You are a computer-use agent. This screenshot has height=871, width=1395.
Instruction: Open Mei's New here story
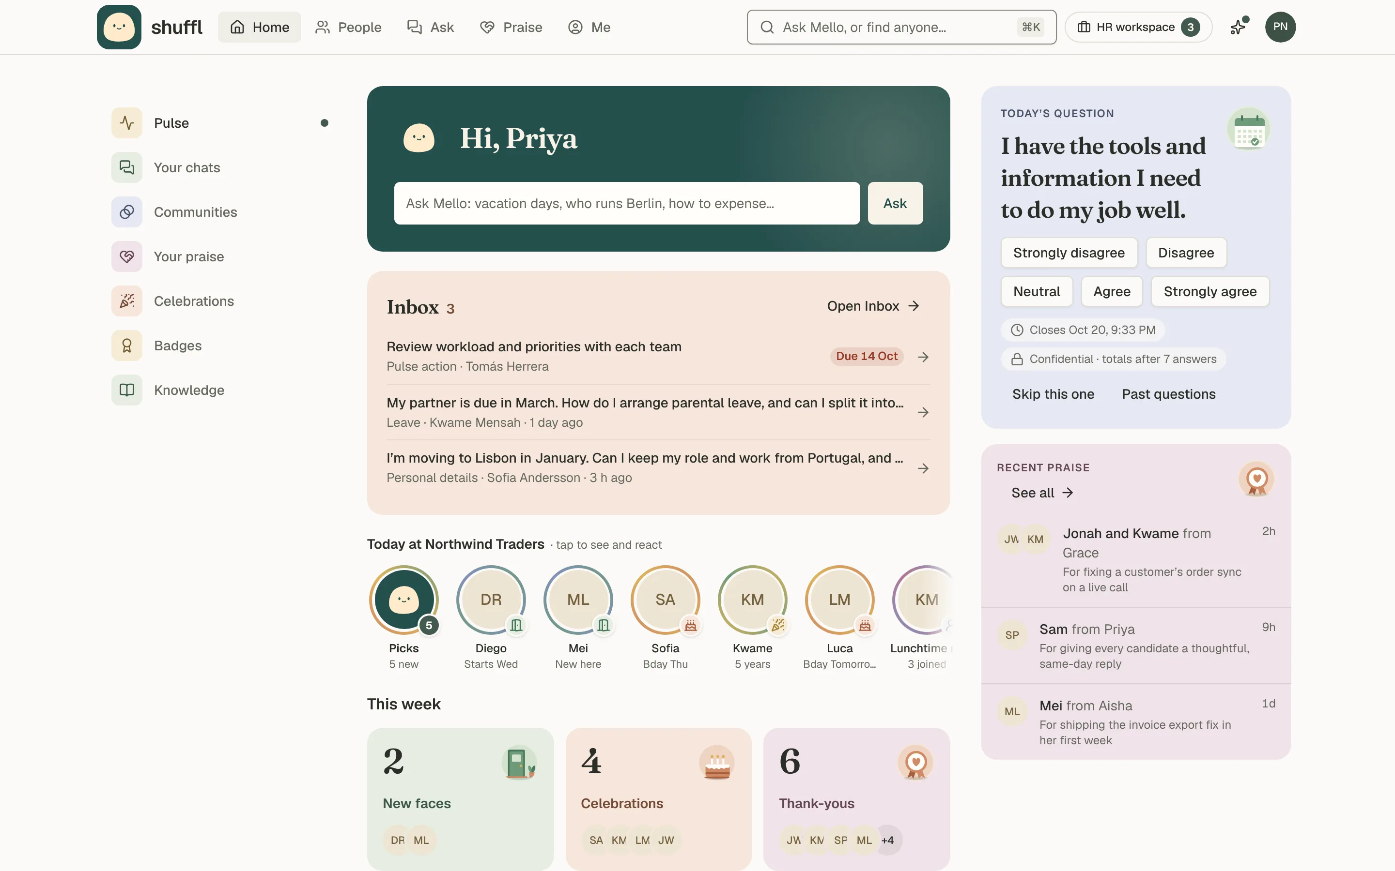click(x=578, y=617)
